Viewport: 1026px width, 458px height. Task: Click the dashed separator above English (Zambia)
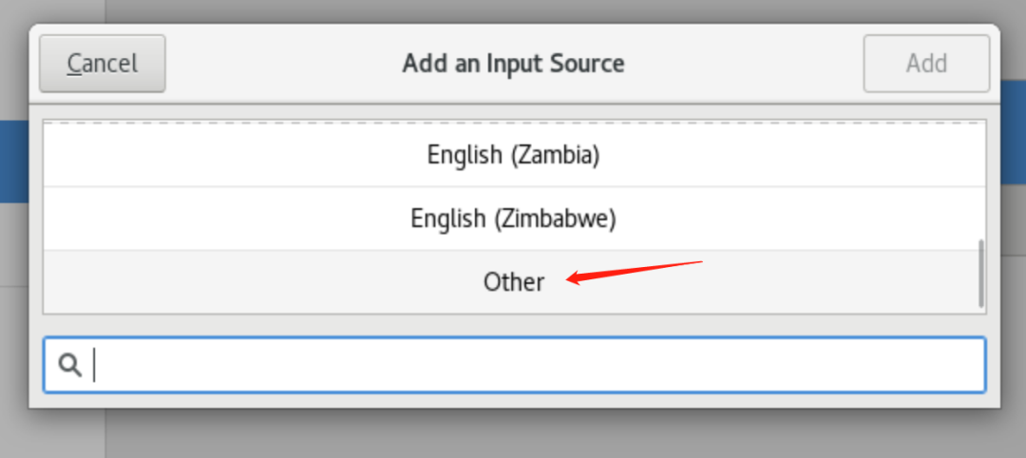click(514, 123)
